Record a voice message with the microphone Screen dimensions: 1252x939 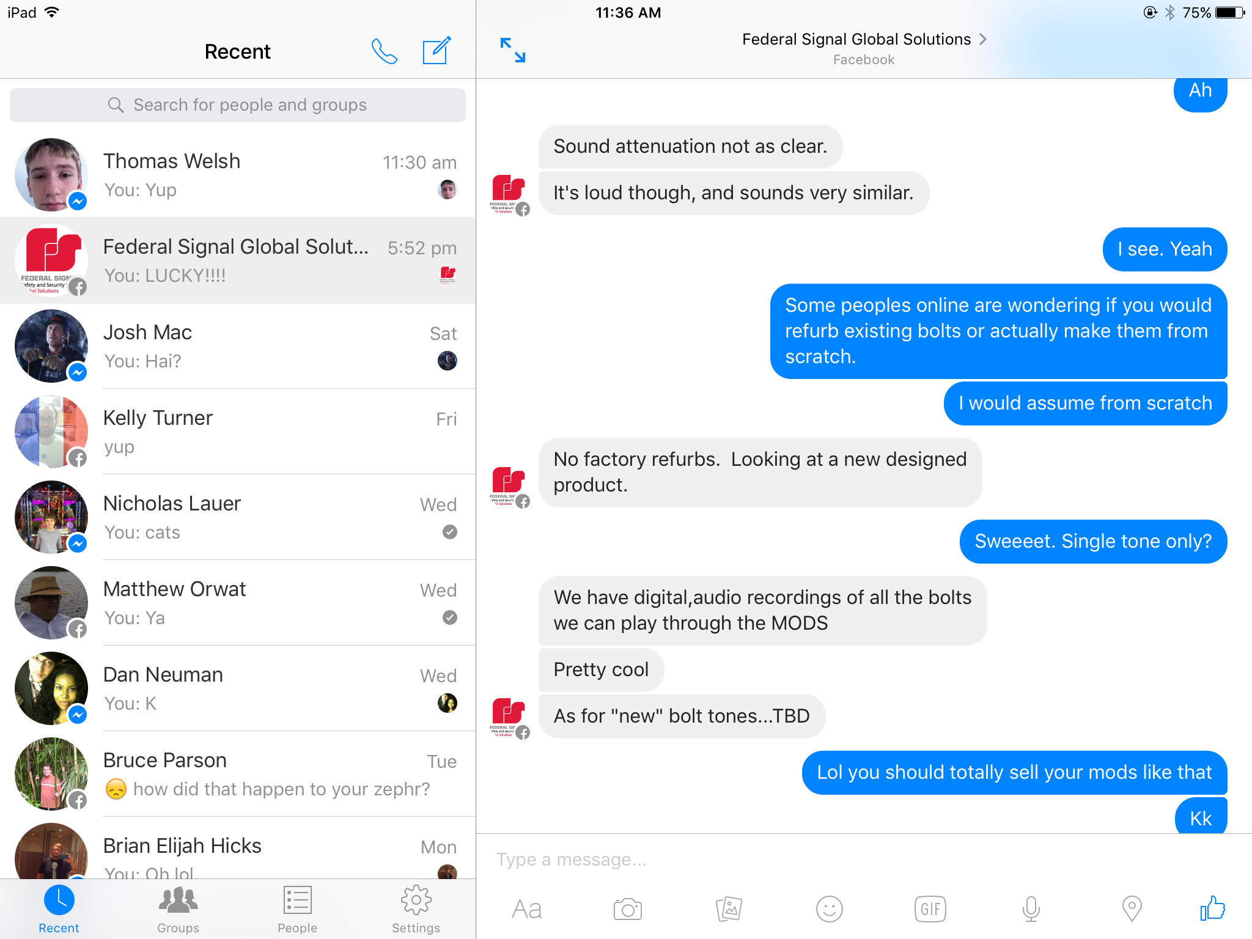[x=1031, y=909]
